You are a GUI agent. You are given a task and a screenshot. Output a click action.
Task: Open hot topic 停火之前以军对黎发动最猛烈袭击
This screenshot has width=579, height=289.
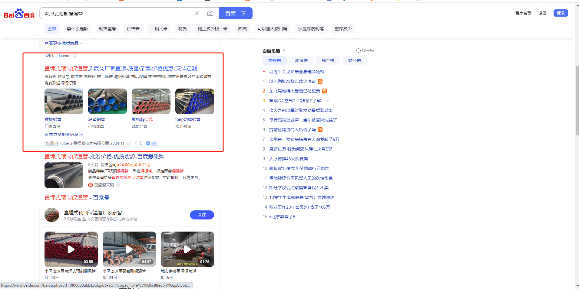(x=301, y=110)
